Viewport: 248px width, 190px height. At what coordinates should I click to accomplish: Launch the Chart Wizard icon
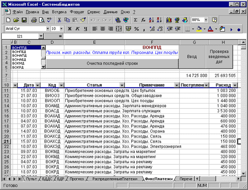(x=169, y=20)
